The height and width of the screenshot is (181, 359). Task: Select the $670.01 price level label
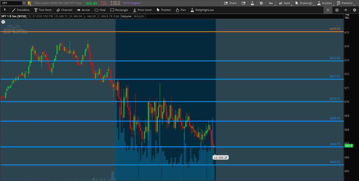[335, 99]
